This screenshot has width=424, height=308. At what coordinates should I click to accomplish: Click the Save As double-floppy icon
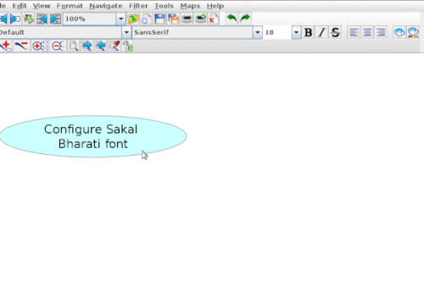173,19
